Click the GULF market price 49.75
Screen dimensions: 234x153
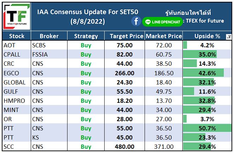(164, 92)
